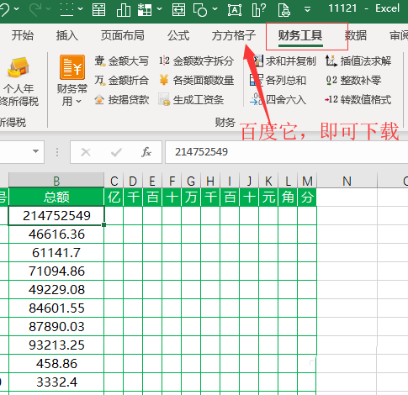Expand the borders dropdown arrow
The width and height of the screenshot is (408, 395).
[x=81, y=9]
